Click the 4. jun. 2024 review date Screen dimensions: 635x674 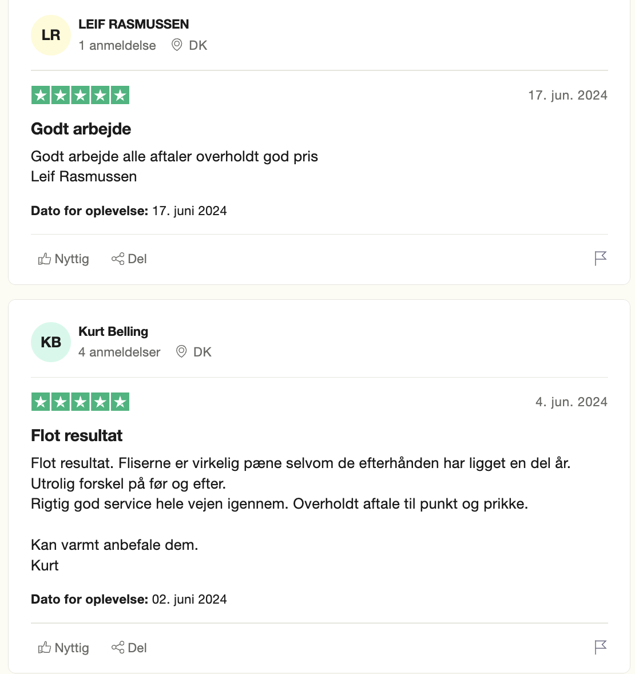[x=571, y=402]
